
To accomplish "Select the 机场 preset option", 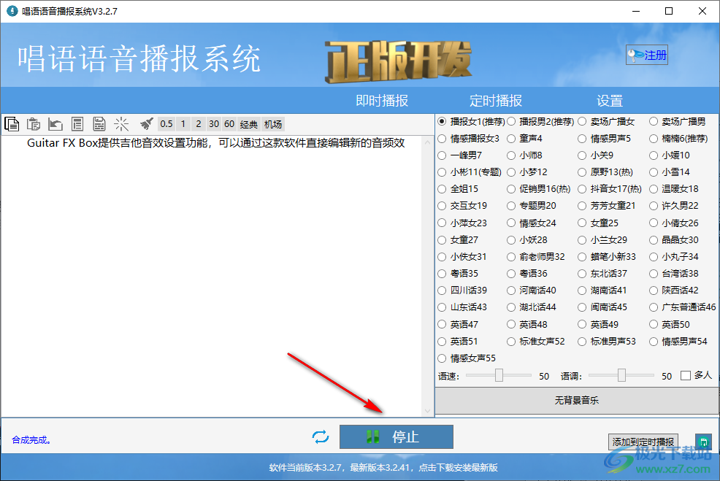I will [x=272, y=123].
